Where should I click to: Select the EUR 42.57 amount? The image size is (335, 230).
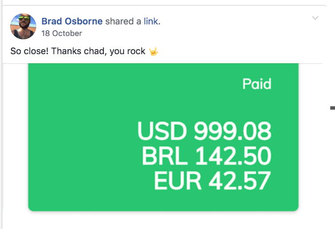point(212,181)
